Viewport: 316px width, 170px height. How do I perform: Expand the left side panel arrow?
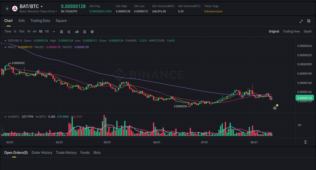[2, 130]
